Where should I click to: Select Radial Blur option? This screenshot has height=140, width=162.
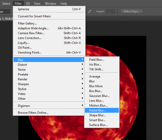102,110
